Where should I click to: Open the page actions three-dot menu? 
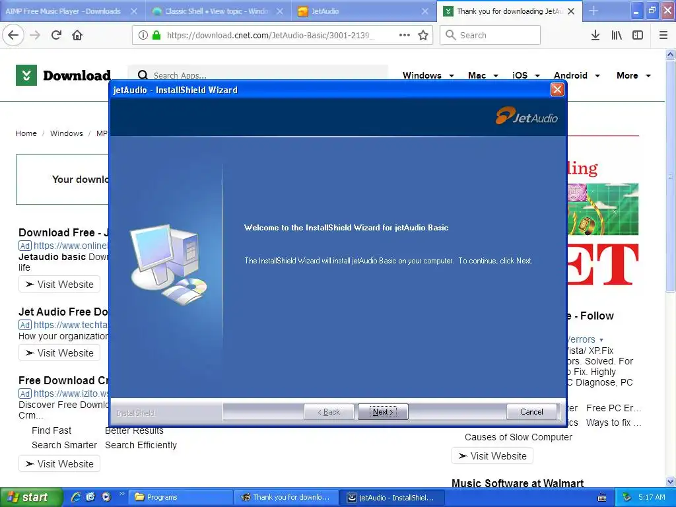405,35
